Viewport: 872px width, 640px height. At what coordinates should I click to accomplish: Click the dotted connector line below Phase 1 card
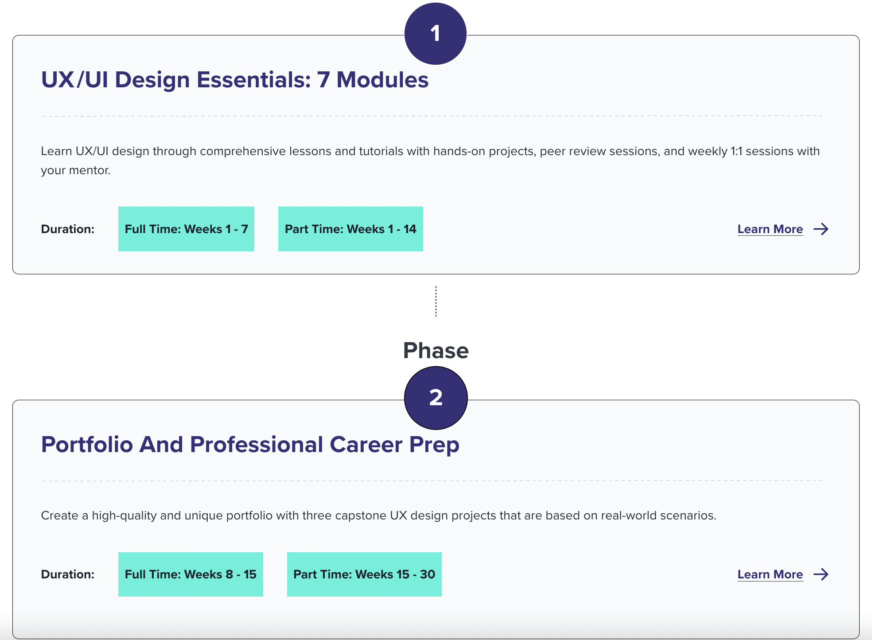click(436, 301)
